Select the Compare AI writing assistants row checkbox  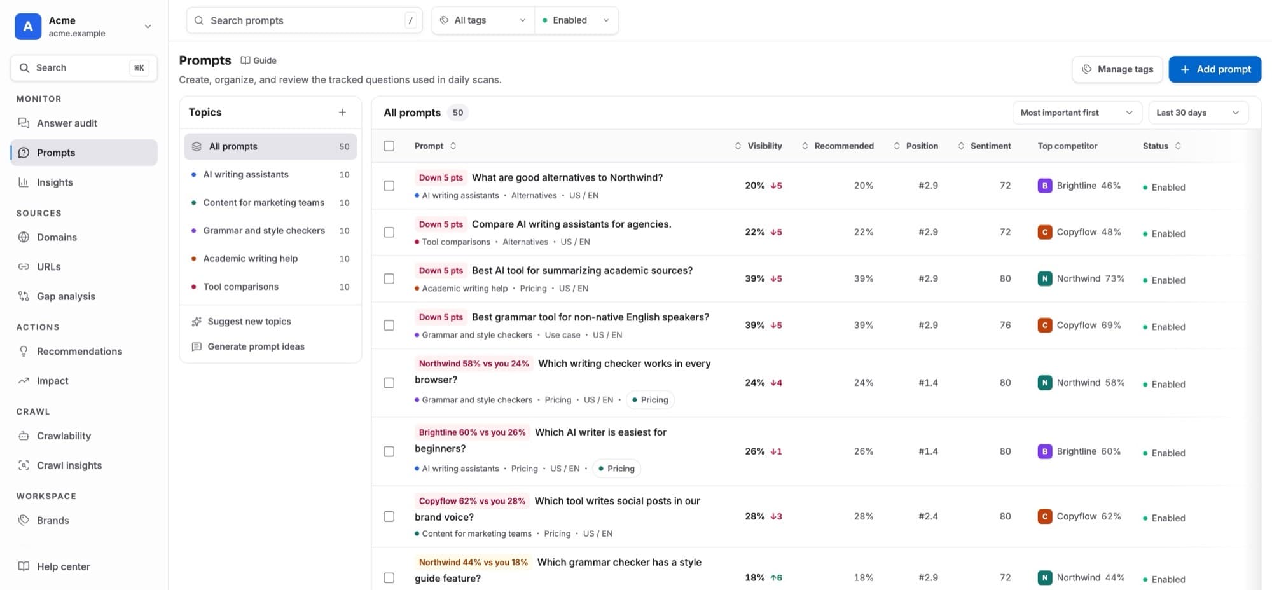(x=389, y=232)
